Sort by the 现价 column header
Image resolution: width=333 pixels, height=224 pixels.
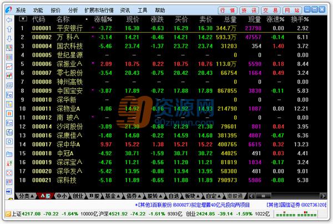pos(133,19)
